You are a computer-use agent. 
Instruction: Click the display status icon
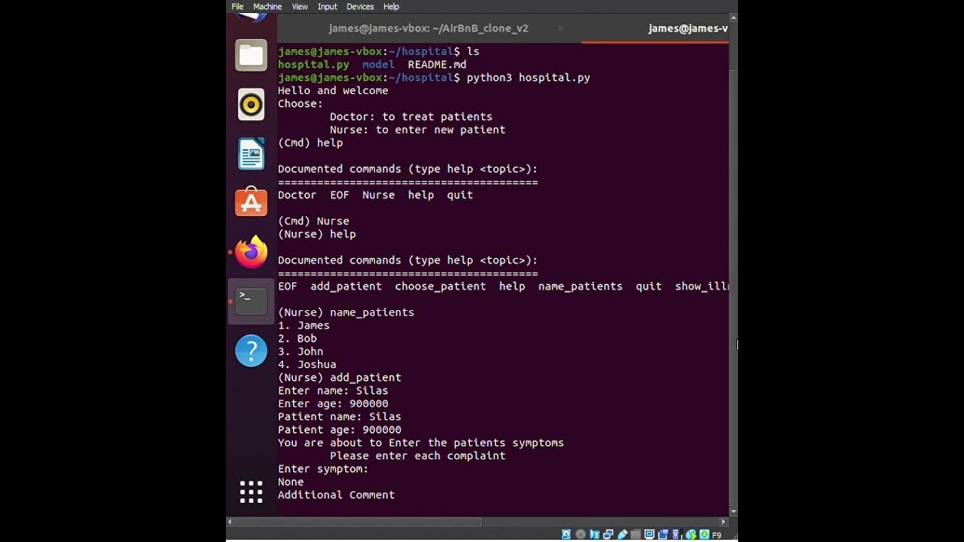coord(649,534)
